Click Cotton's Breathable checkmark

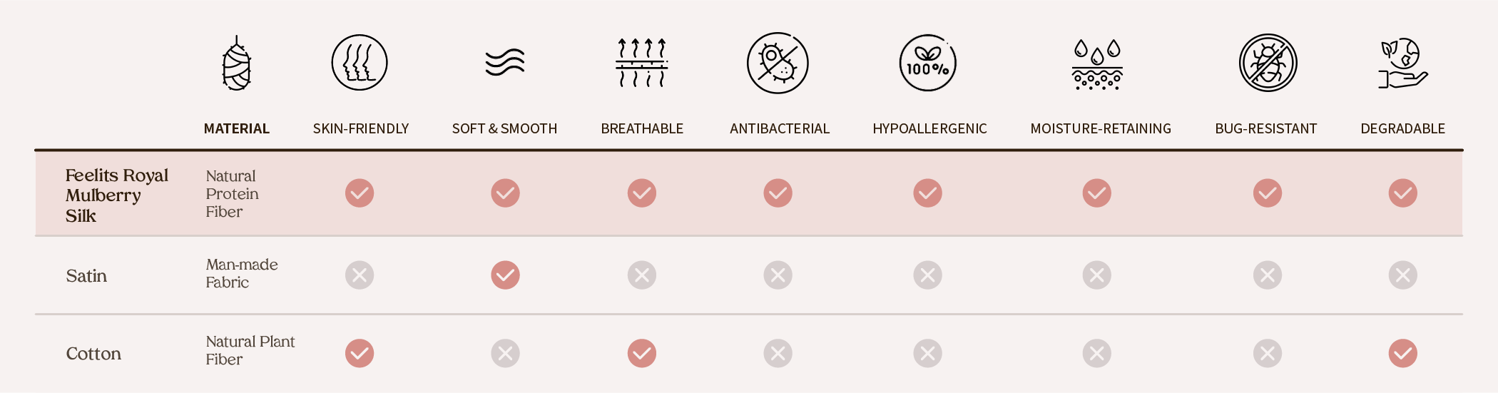641,353
